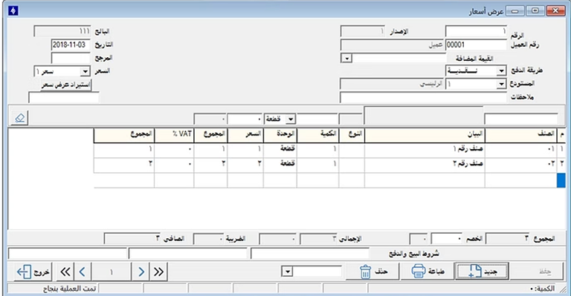Open the dropdown next to the حذف button
The image size is (571, 296).
287,272
